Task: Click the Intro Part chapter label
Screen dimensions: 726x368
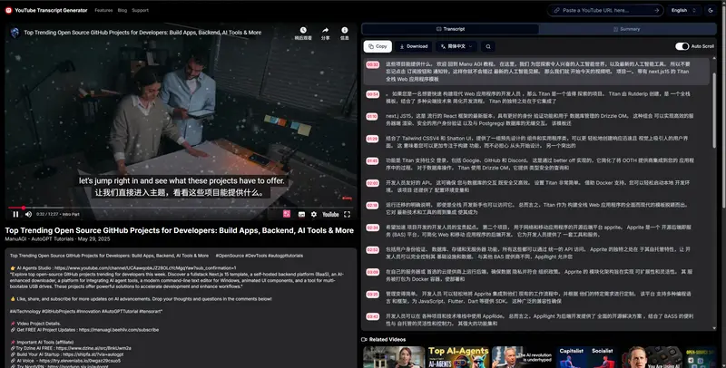Action: (x=71, y=214)
